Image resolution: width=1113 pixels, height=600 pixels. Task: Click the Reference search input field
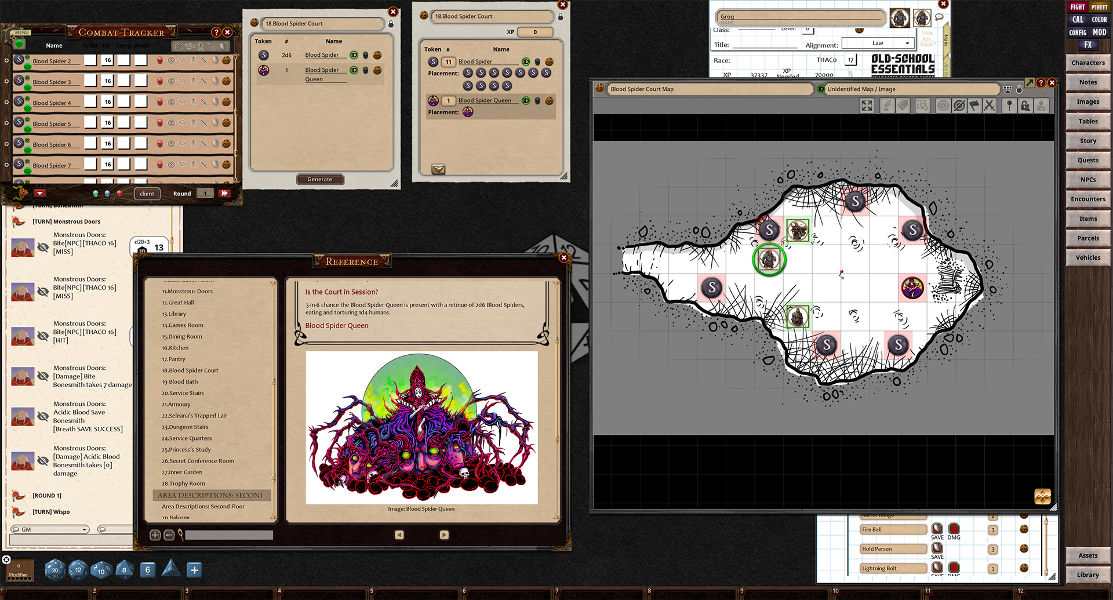(229, 535)
